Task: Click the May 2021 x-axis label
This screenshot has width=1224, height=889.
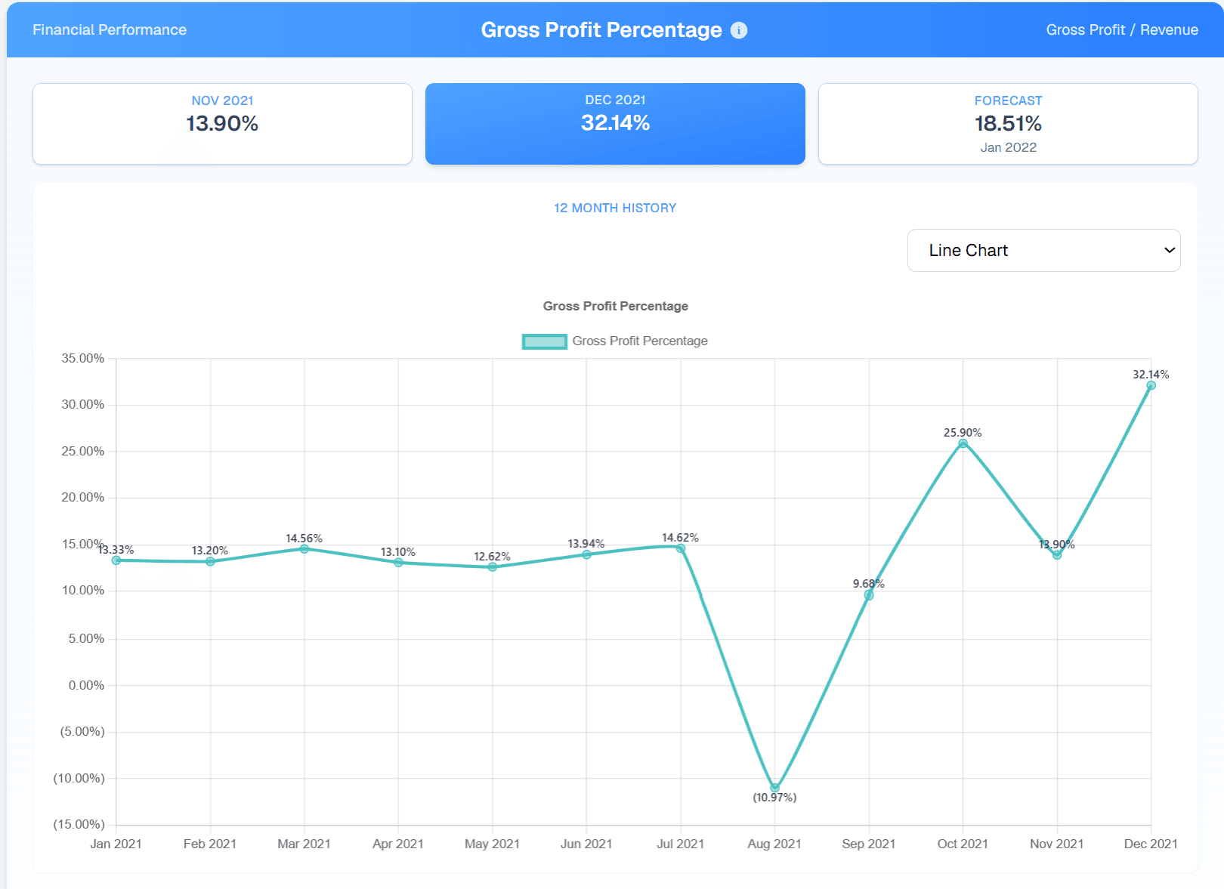Action: (492, 844)
